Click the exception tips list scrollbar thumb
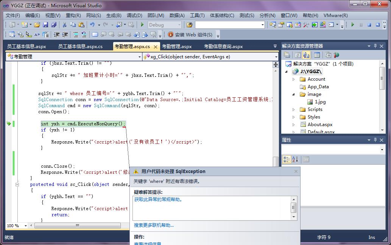The width and height of the screenshot is (391, 245). tap(294, 208)
